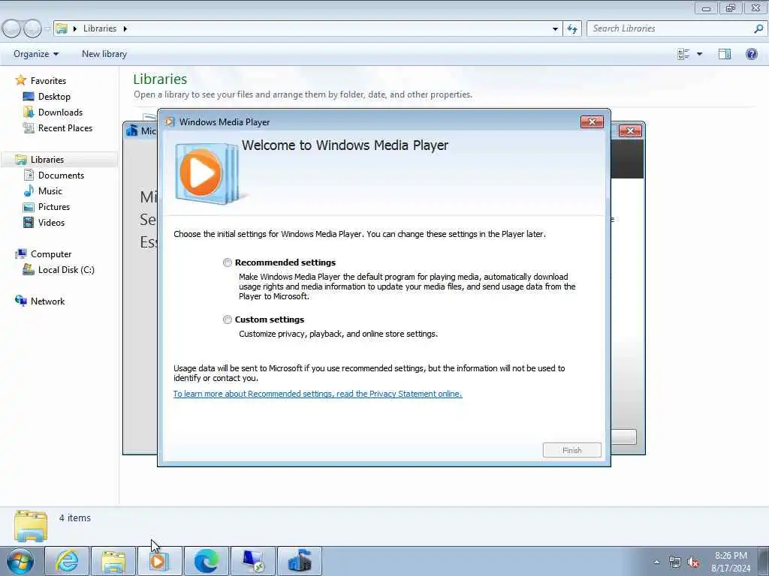Click the Search Libraries field
769x576 pixels.
[669, 28]
